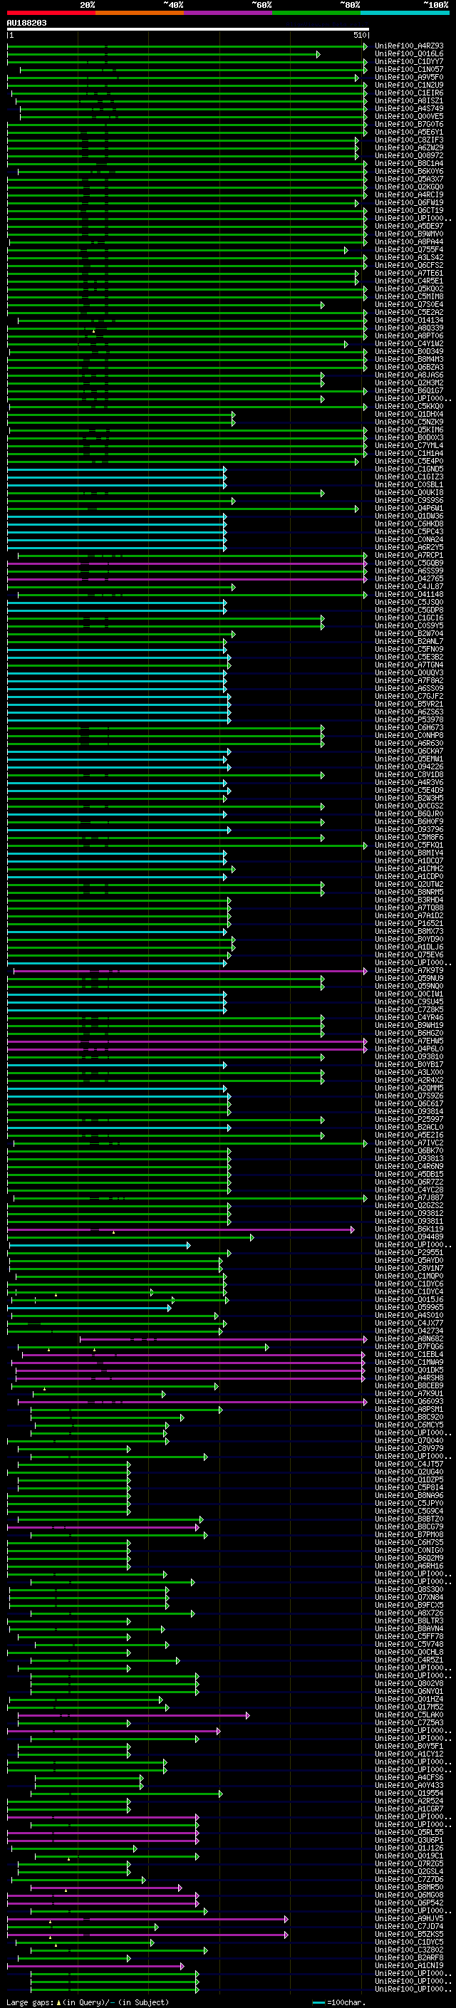Select the UniRef100_Q6BK70 label
Image resolution: width=456 pixels, height=2008 pixels.
click(x=409, y=1151)
